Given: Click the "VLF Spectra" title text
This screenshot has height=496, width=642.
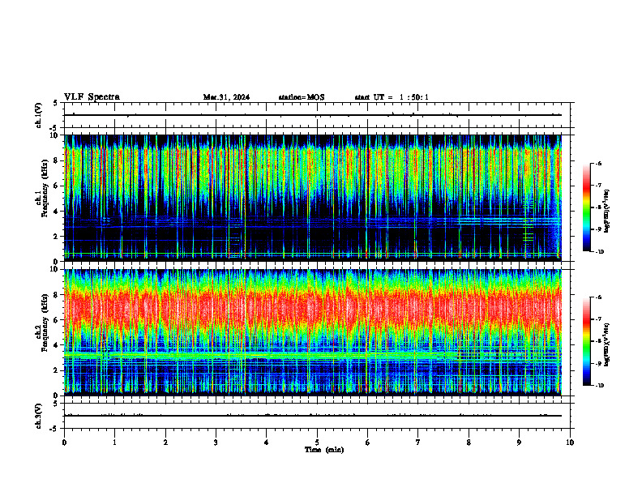Looking at the screenshot, I should 92,97.
